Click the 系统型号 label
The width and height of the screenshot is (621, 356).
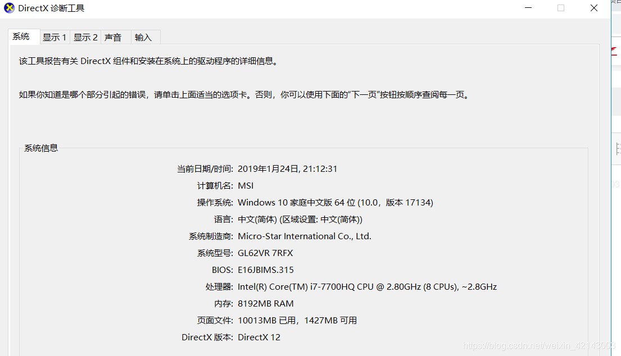pos(215,253)
